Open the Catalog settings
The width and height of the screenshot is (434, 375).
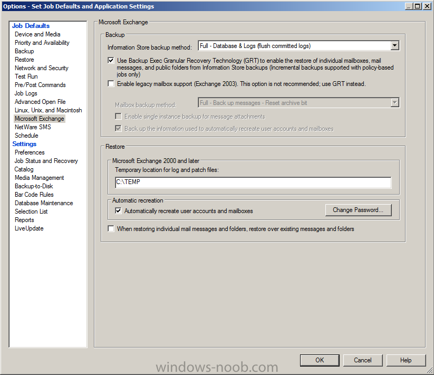click(24, 169)
